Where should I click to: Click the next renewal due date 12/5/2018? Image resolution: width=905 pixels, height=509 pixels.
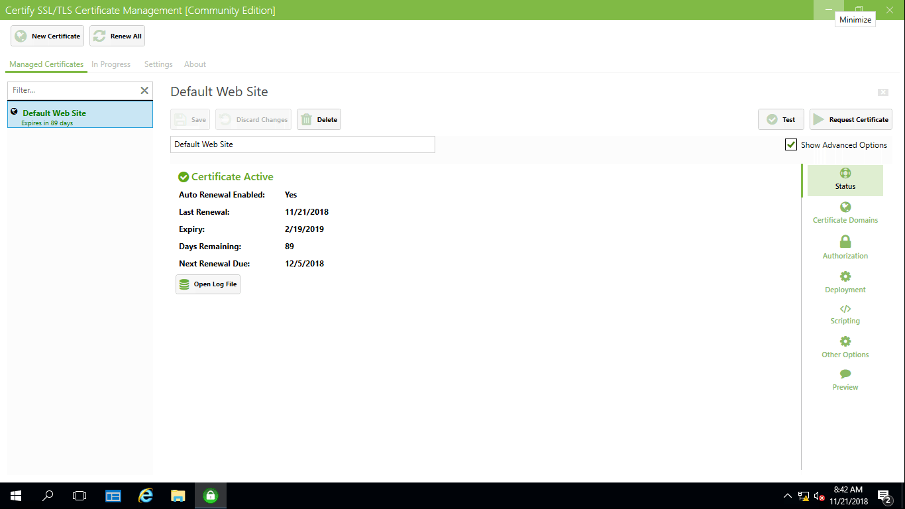[x=304, y=264]
